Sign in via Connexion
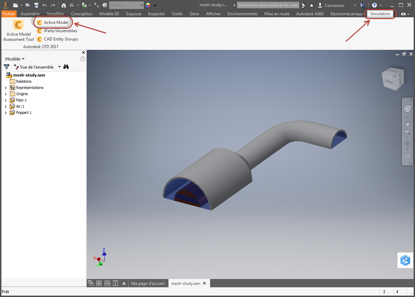The image size is (415, 297). coord(331,5)
